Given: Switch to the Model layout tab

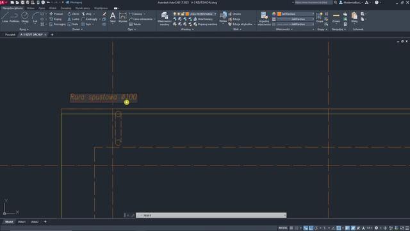Looking at the screenshot, I should tap(9, 222).
